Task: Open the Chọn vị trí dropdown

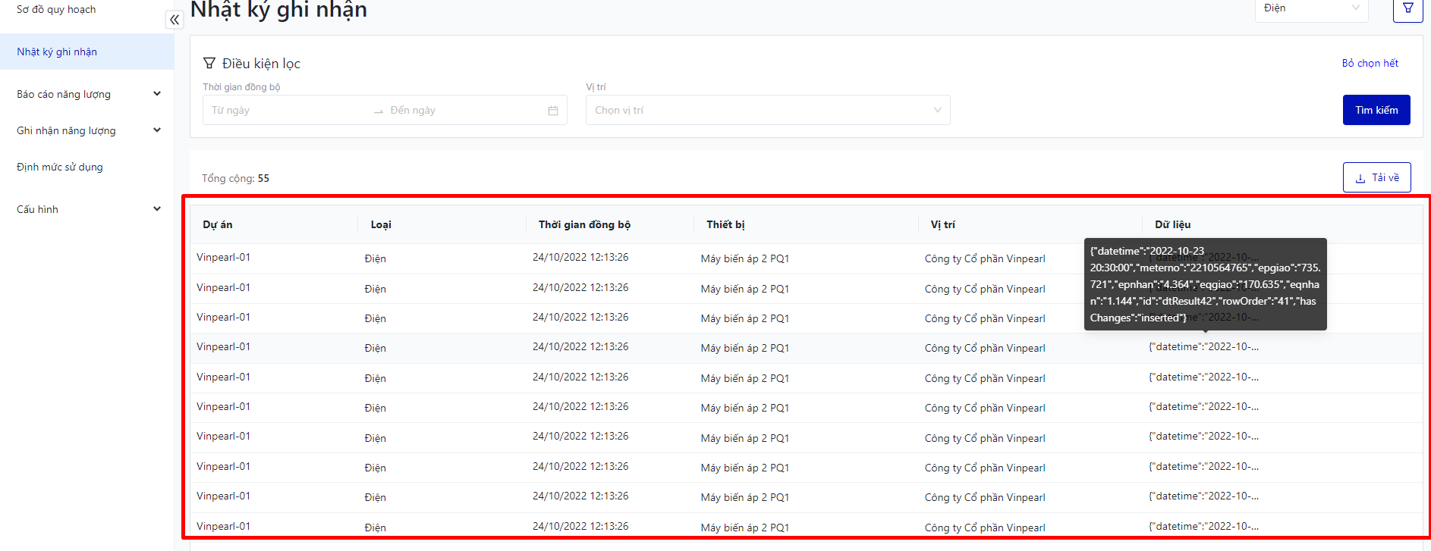Action: coord(767,110)
